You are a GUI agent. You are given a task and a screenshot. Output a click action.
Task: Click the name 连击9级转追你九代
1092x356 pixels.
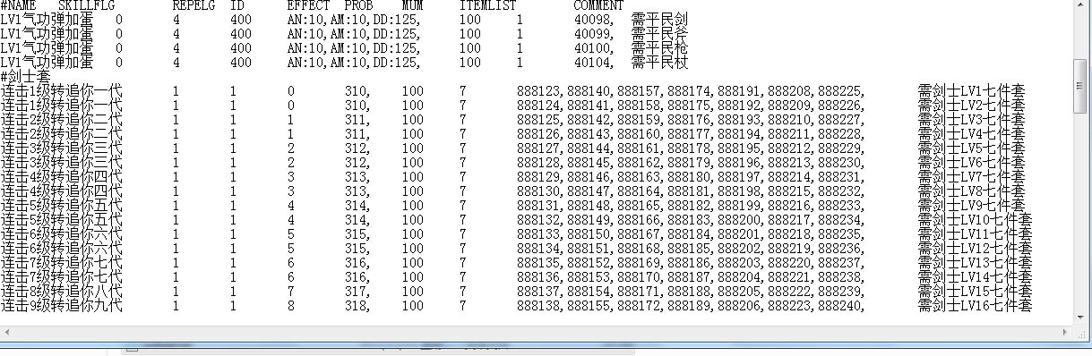click(x=61, y=306)
